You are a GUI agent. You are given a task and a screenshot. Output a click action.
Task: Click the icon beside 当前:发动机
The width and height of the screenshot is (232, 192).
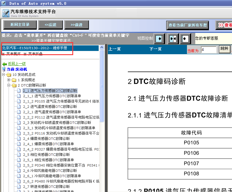(4, 69)
